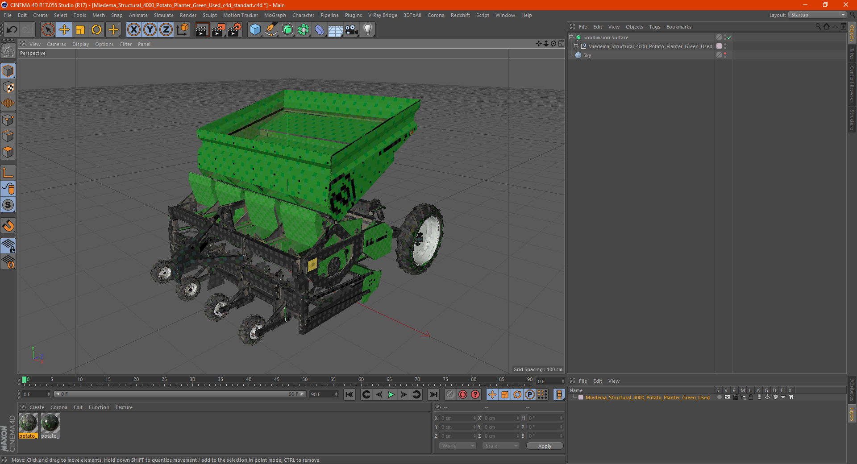Image resolution: width=857 pixels, height=464 pixels.
Task: Toggle Z axis lock
Action: 166,30
